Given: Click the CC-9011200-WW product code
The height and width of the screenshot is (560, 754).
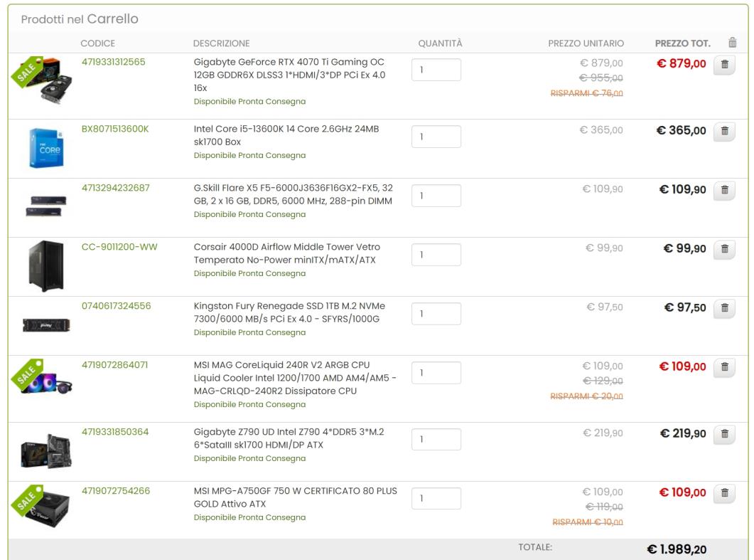Looking at the screenshot, I should click(119, 247).
